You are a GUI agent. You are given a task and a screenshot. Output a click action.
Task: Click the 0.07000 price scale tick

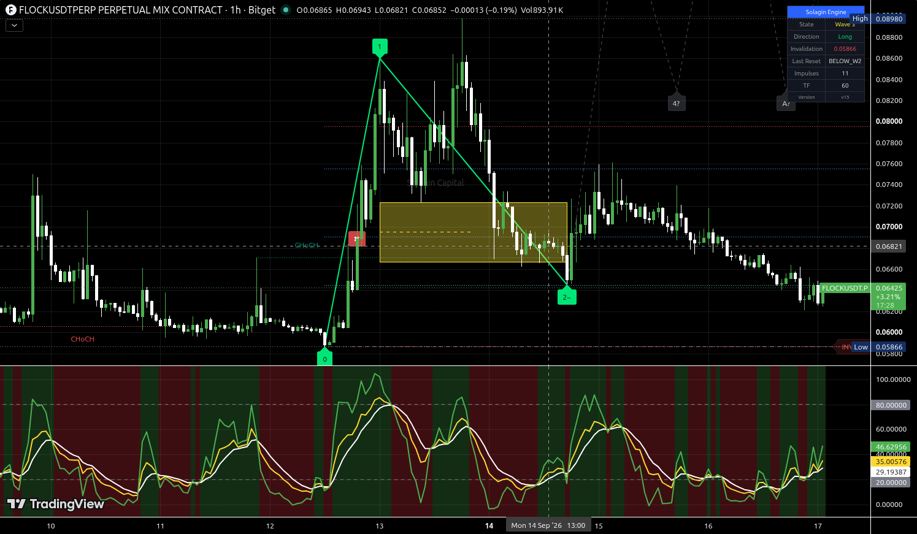coord(889,227)
